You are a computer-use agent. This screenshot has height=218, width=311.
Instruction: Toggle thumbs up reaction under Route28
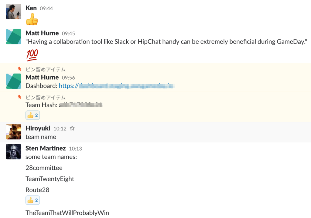(33, 200)
